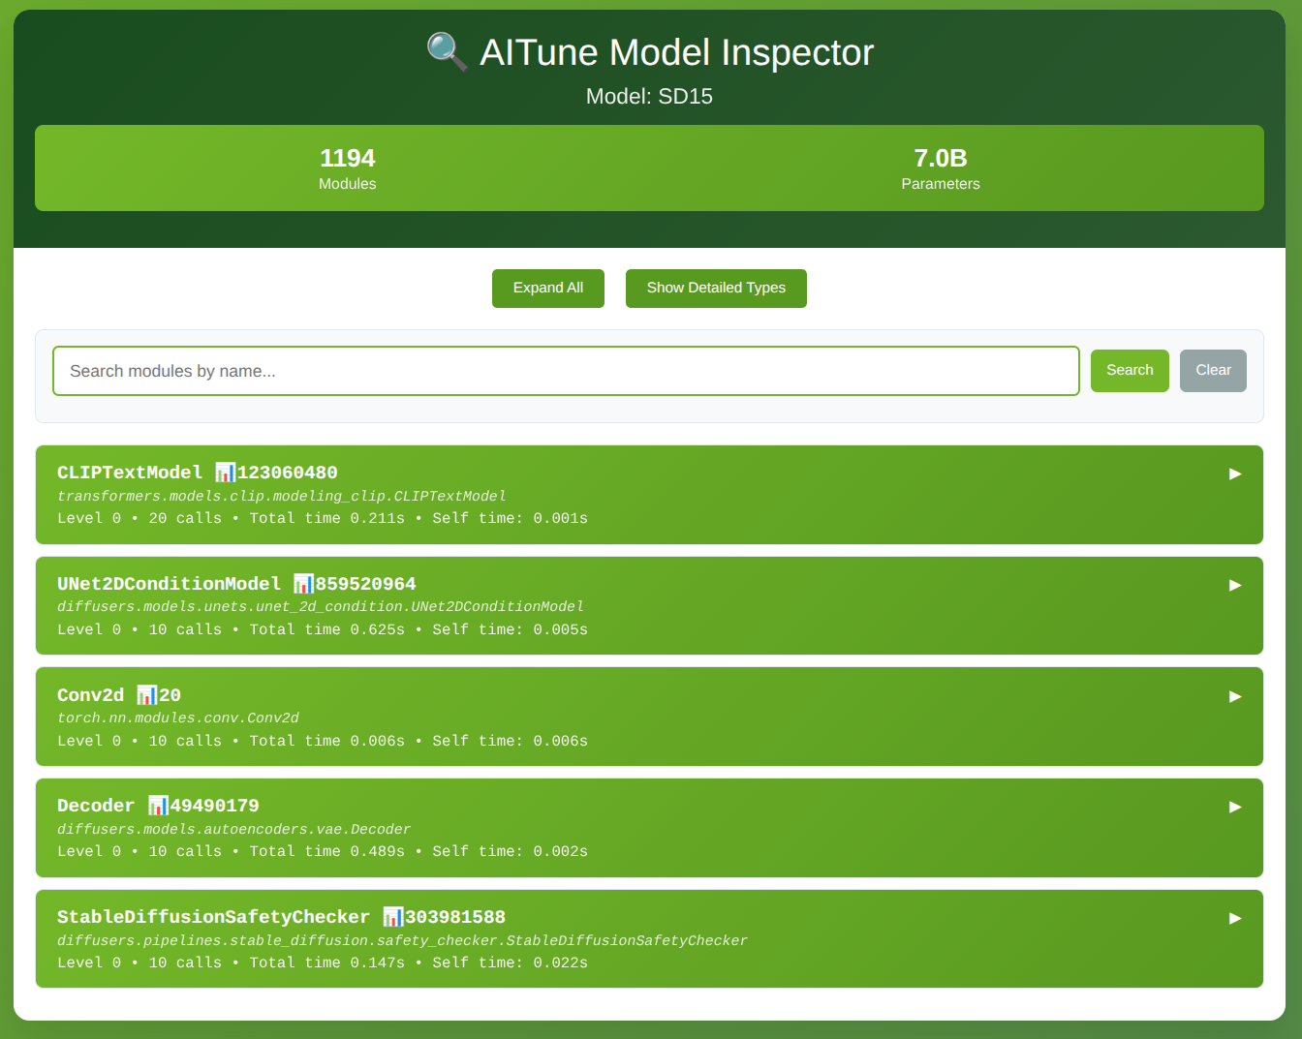Screen dimensions: 1302x1039
Task: Expand the UNet2DConditionModel tree arrow
Action: 1234,585
